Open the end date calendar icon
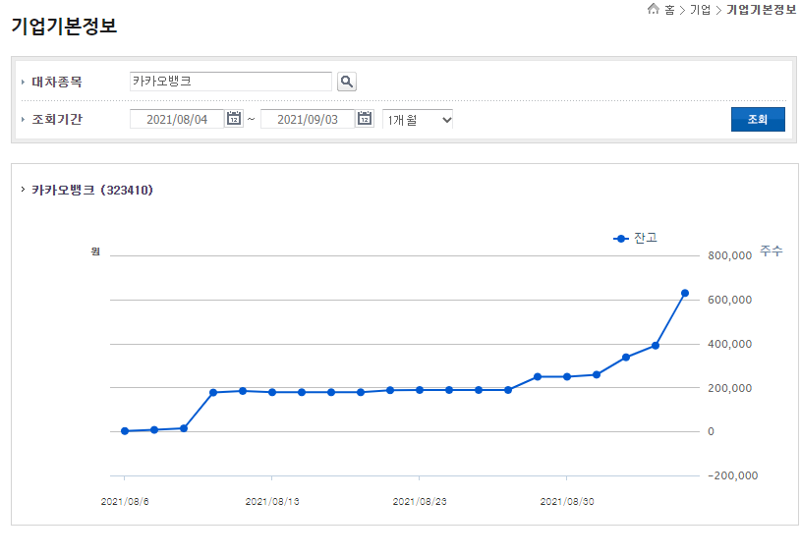Viewport: 800px width, 557px height. click(365, 119)
